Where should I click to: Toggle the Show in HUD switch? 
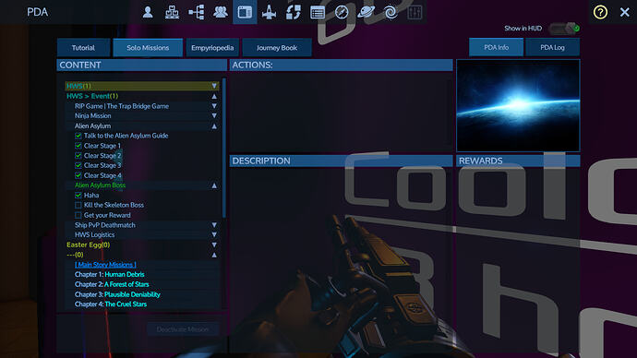564,29
